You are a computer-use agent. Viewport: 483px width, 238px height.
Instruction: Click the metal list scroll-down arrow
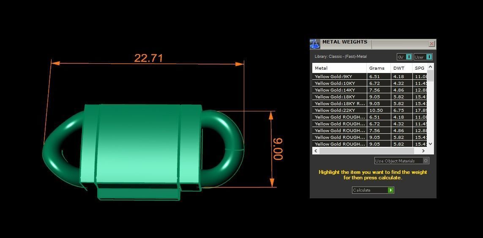coord(431,143)
